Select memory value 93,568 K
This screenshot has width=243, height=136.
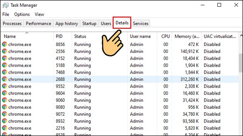pos(191,121)
